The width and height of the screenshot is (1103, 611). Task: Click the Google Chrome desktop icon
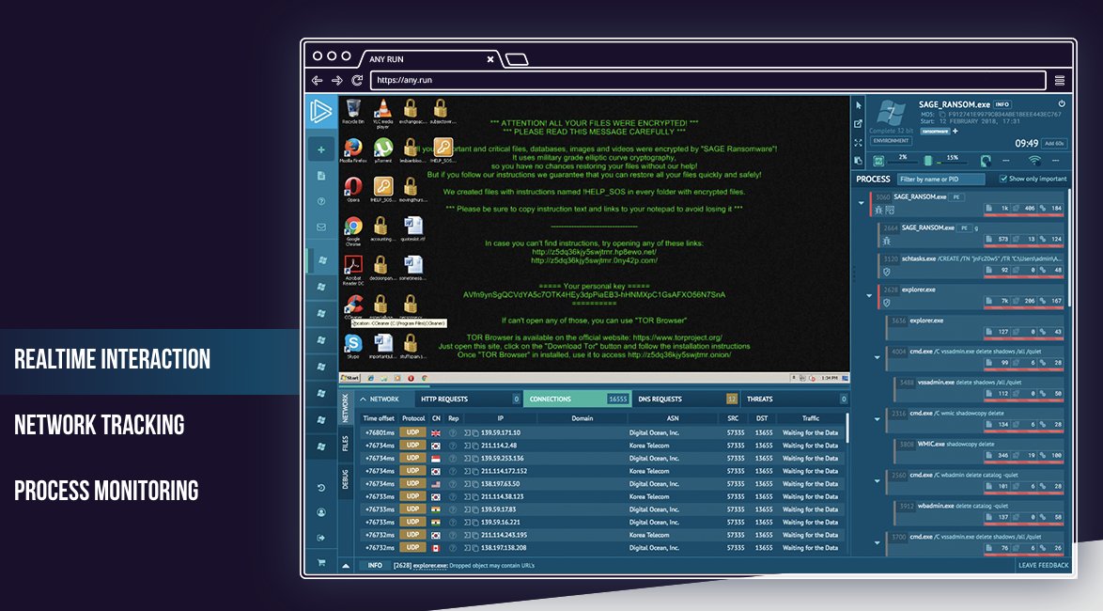(x=353, y=230)
